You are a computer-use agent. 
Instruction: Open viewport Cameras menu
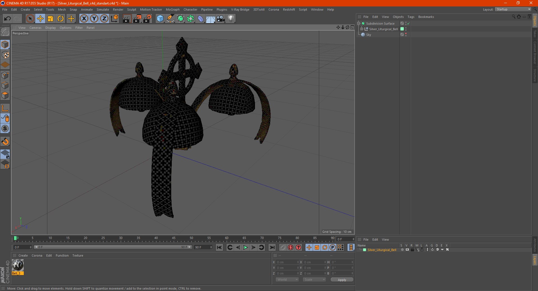[35, 28]
